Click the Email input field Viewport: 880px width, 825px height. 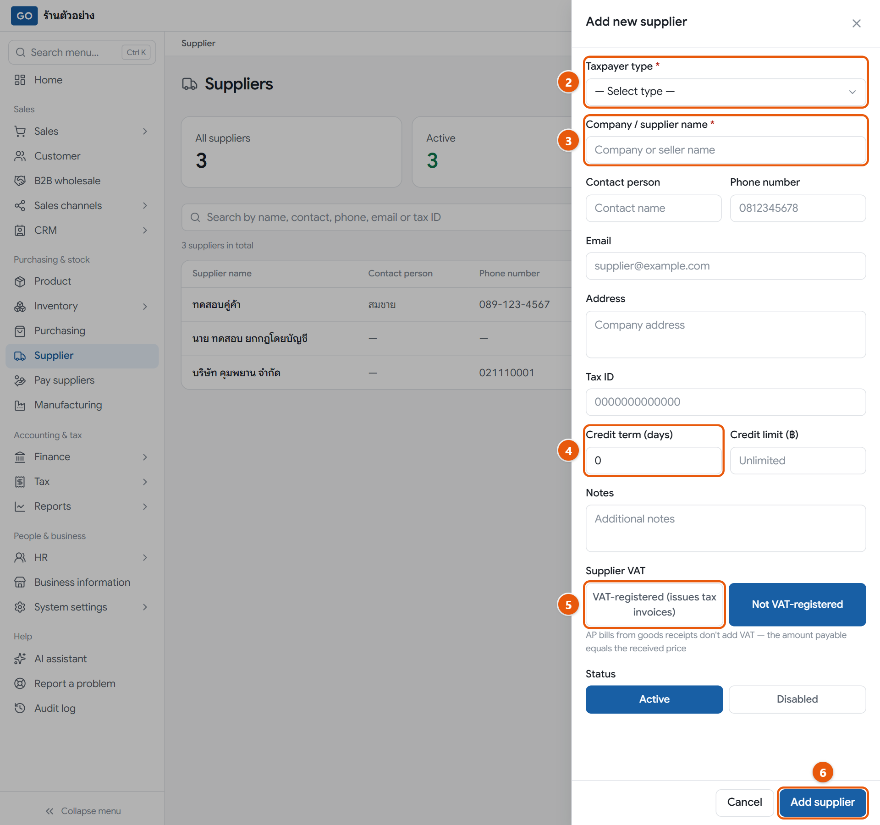click(726, 266)
